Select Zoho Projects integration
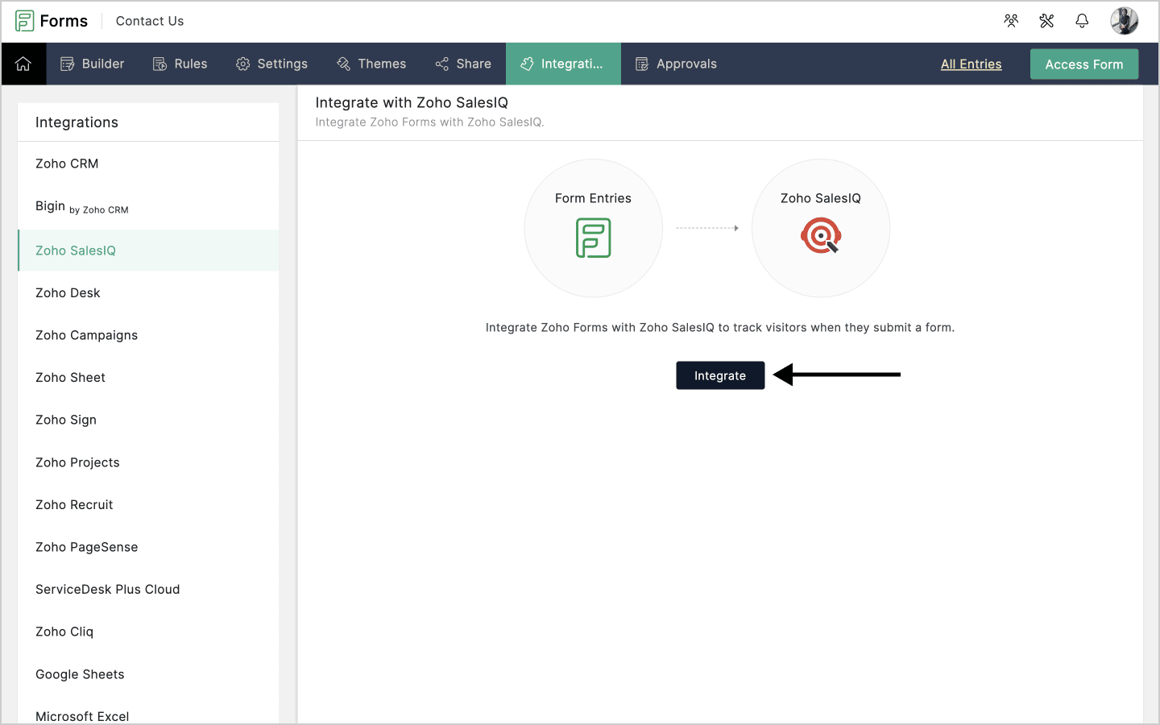The width and height of the screenshot is (1160, 725). [148, 462]
